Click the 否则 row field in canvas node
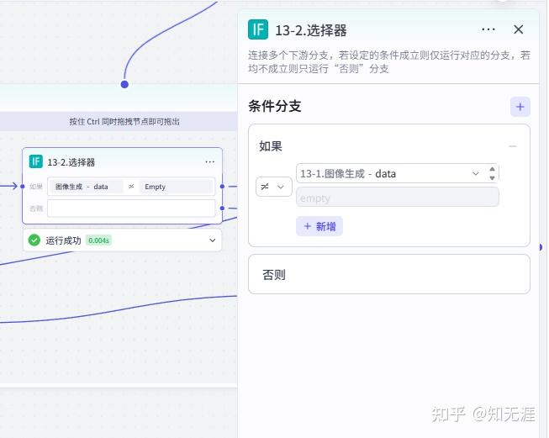 131,208
